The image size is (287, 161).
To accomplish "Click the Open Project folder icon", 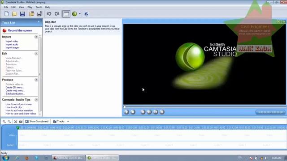I will coord(14,14).
